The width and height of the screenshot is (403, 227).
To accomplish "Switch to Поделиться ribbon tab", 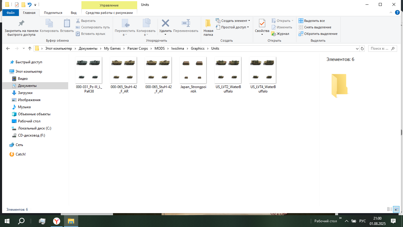I will [53, 13].
